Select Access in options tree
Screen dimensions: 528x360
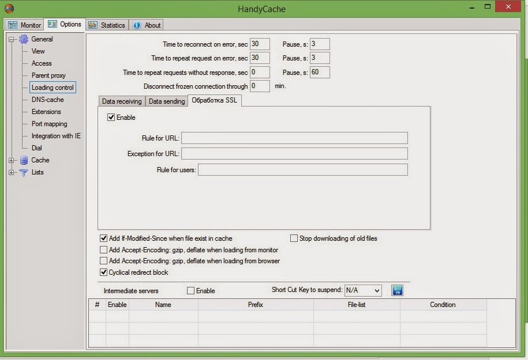(x=42, y=63)
